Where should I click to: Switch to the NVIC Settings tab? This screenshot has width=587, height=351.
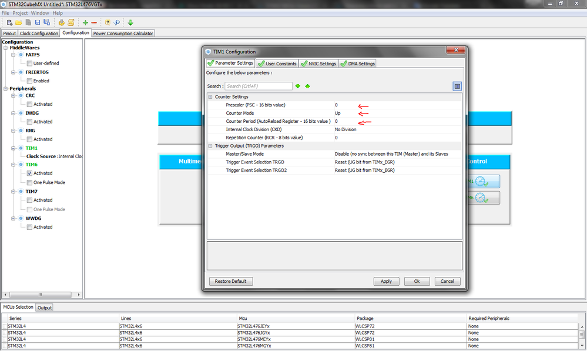[318, 63]
